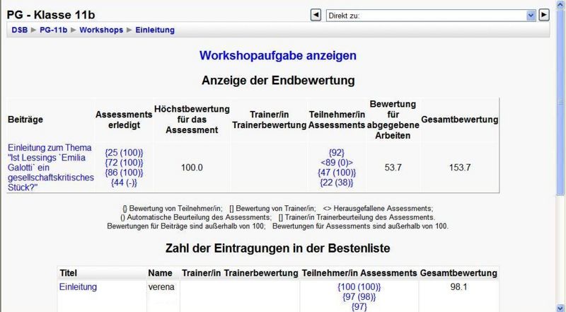Viewport: 566px width, 312px height.
Task: Click the previous activity arrow button
Action: (316, 14)
